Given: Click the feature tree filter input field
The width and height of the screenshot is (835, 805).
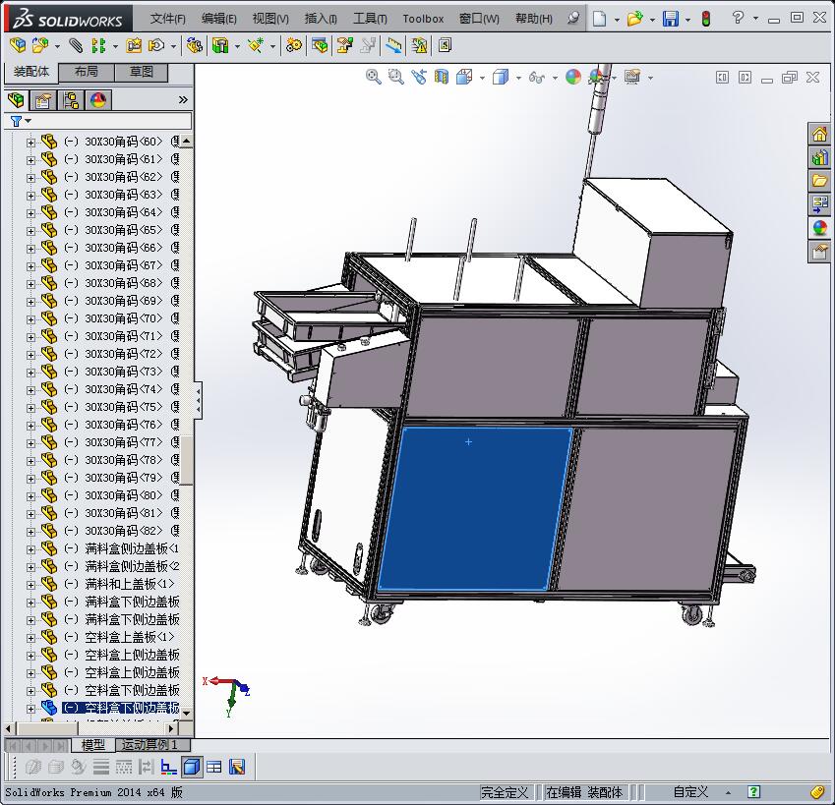Looking at the screenshot, I should [x=112, y=121].
